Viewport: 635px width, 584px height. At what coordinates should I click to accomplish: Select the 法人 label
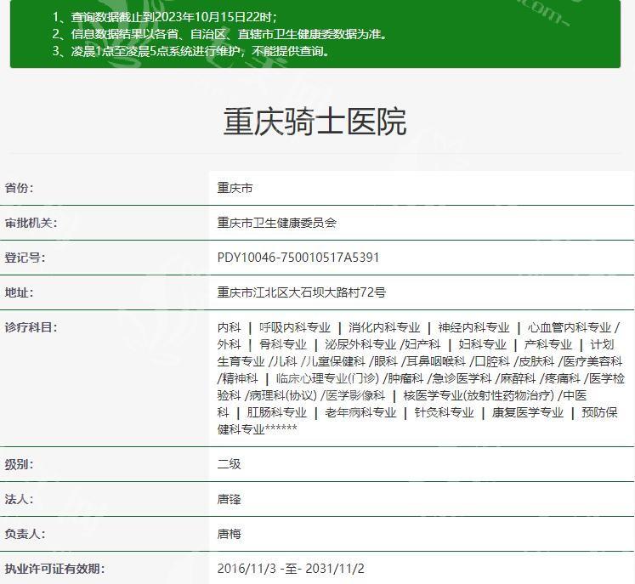(x=19, y=499)
